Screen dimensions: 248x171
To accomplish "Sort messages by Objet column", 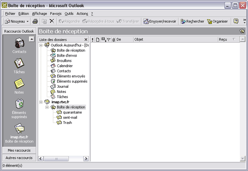I will [x=176, y=39].
